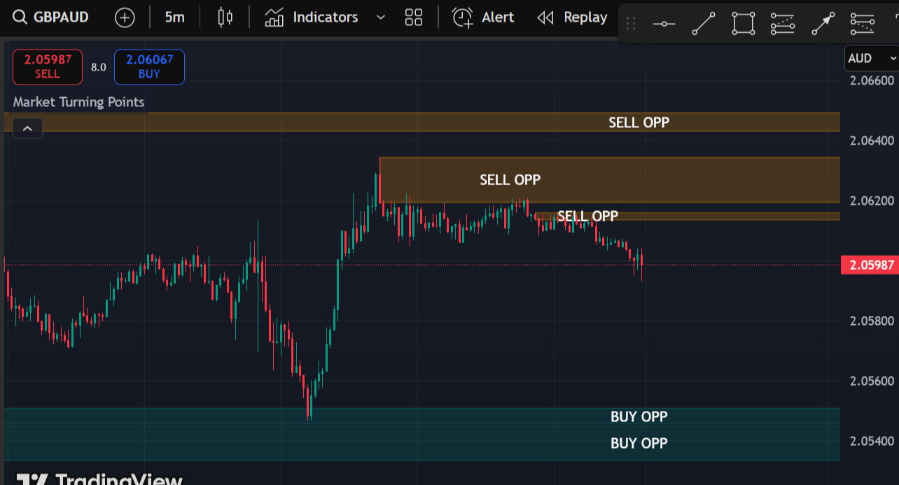Select the Fib Retracement tool
The height and width of the screenshot is (485, 899).
click(783, 24)
